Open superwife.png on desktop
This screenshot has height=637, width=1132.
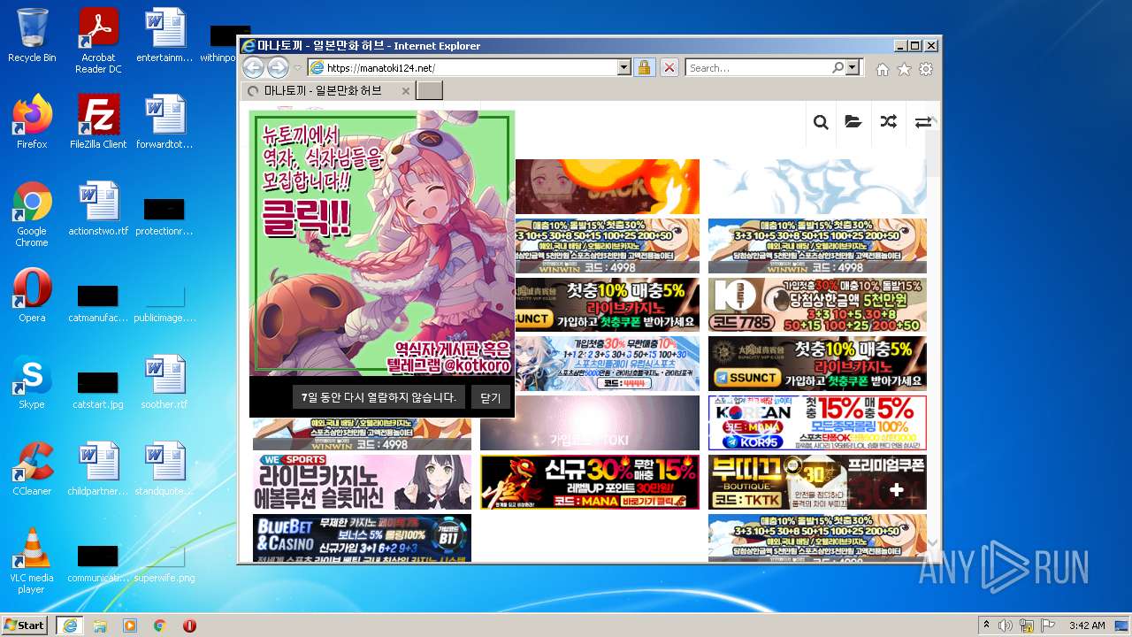(164, 561)
